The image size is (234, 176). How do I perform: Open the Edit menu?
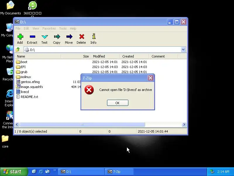tap(26, 28)
